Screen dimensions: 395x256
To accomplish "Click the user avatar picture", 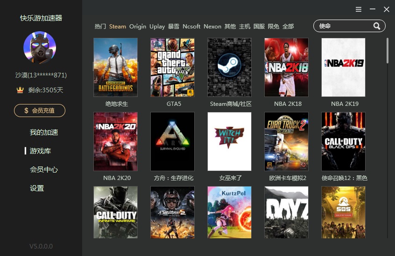I will [40, 48].
